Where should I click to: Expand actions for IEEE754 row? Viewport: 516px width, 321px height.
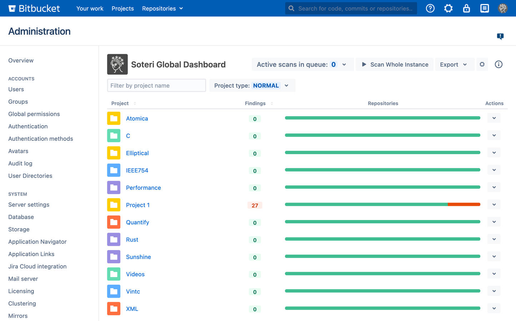(x=494, y=170)
